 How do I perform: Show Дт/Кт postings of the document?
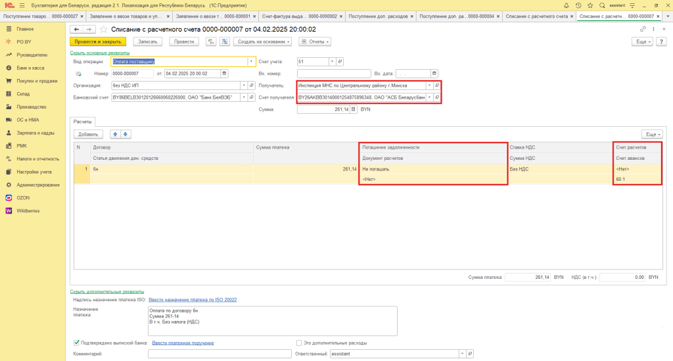tap(211, 41)
